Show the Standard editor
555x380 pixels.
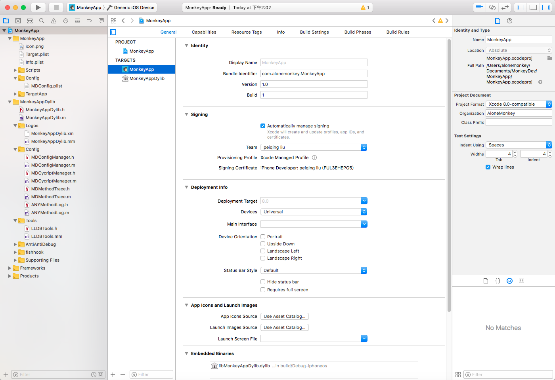pyautogui.click(x=480, y=8)
